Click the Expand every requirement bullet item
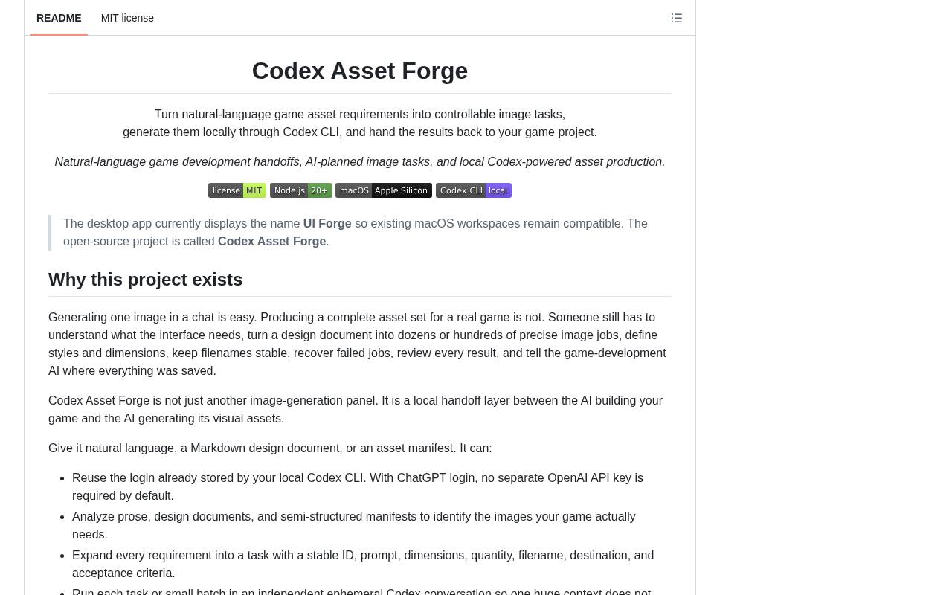 363,565
